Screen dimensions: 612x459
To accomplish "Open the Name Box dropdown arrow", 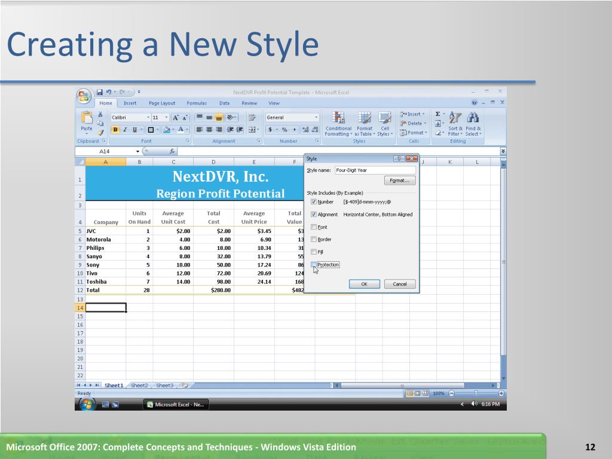I will pos(138,151).
